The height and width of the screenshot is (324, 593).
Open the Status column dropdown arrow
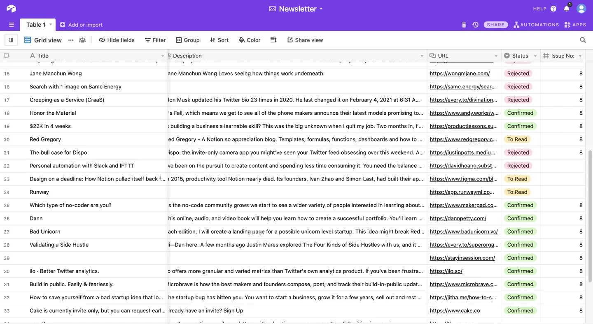click(x=535, y=56)
